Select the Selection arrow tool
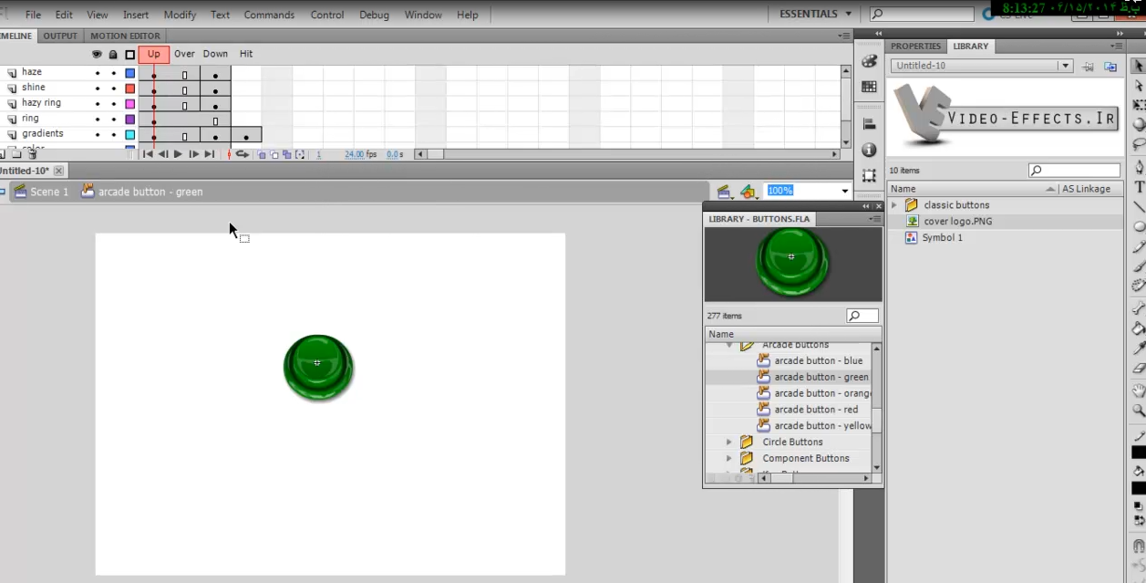The width and height of the screenshot is (1146, 583). pos(1139,67)
